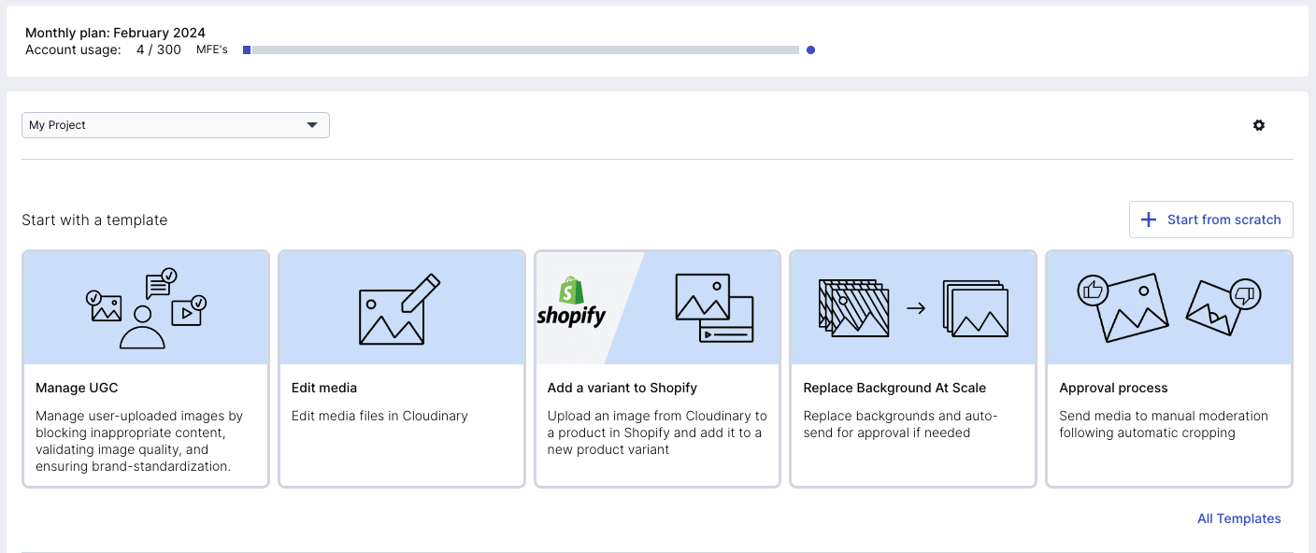Click the Replace Background stacked images icon
This screenshot has width=1316, height=553.
(913, 308)
